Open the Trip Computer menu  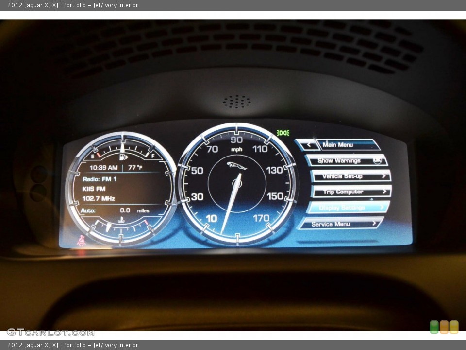(351, 192)
